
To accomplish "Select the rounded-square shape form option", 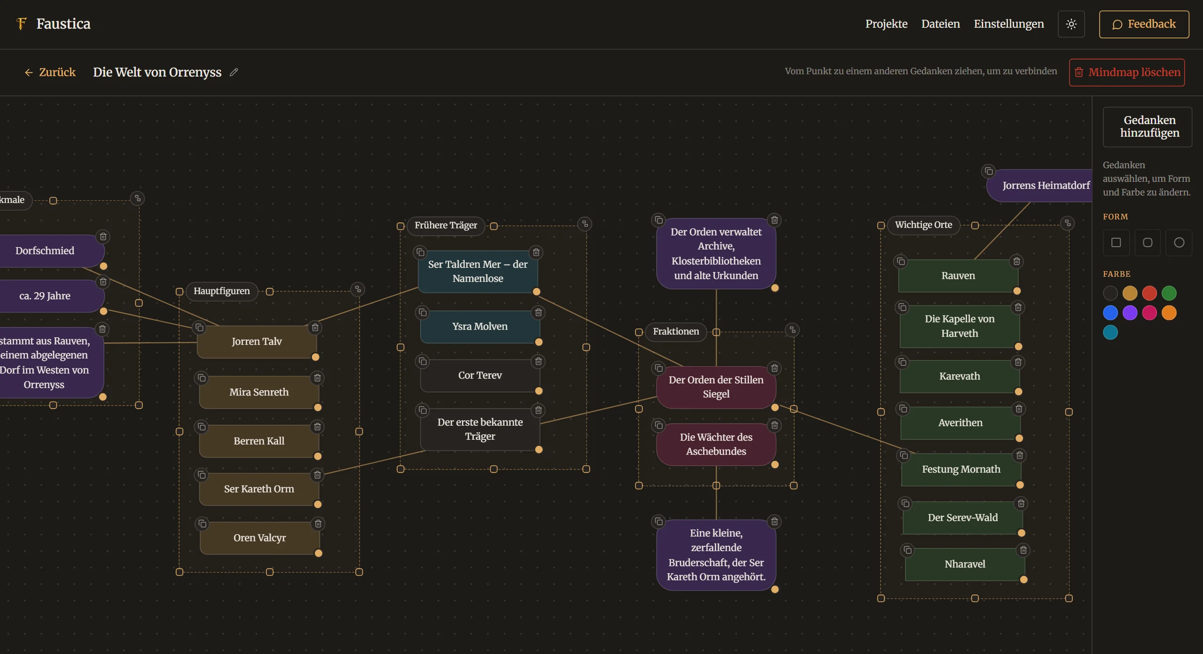I will (x=1148, y=242).
